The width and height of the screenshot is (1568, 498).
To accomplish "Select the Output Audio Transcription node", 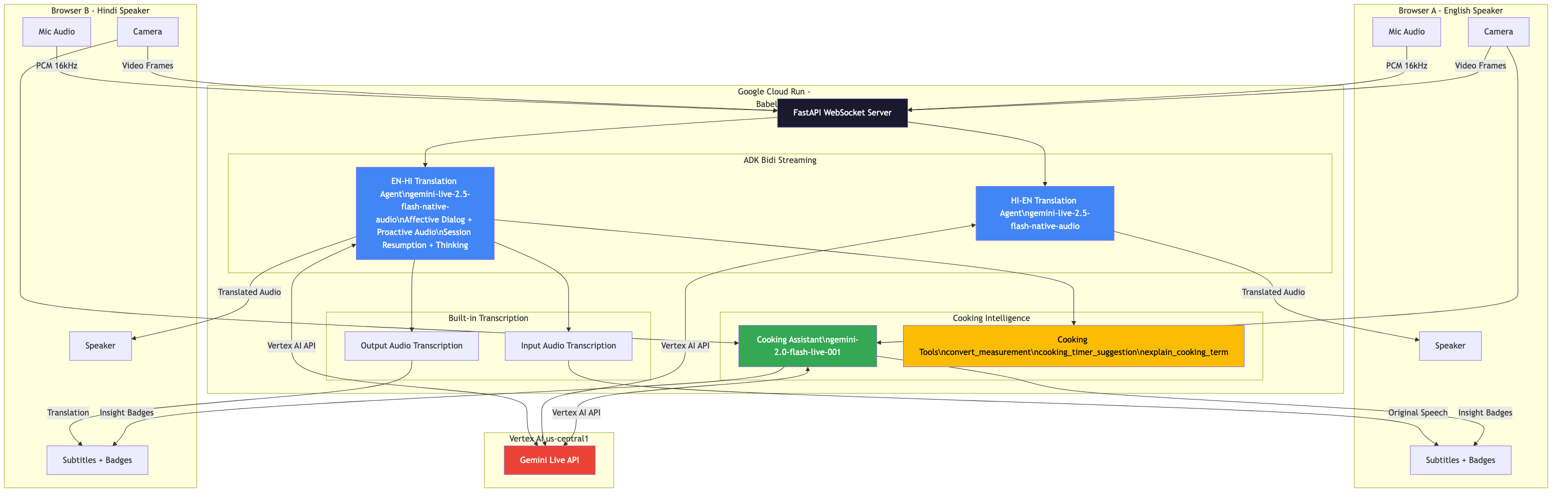I will pos(411,346).
